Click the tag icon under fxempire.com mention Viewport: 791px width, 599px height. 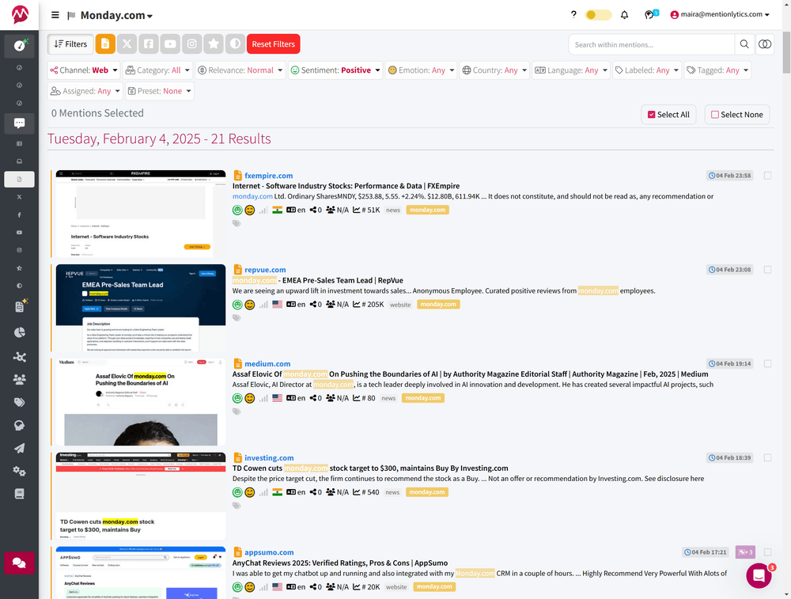(x=236, y=224)
